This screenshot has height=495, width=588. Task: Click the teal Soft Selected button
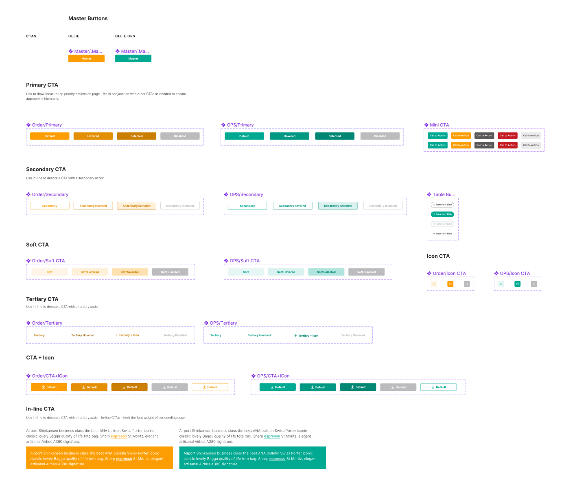326,272
